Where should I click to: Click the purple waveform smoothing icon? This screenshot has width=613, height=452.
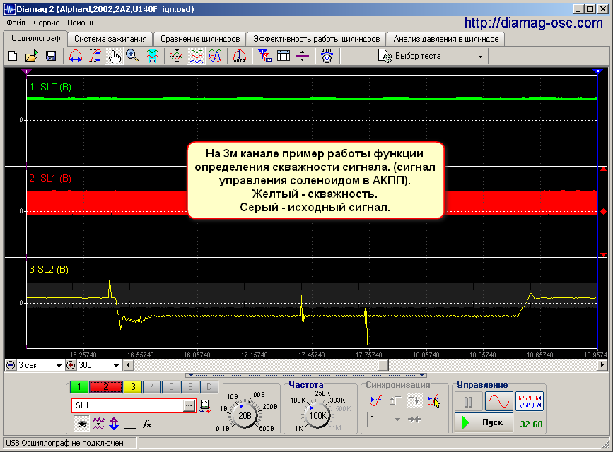point(98,424)
